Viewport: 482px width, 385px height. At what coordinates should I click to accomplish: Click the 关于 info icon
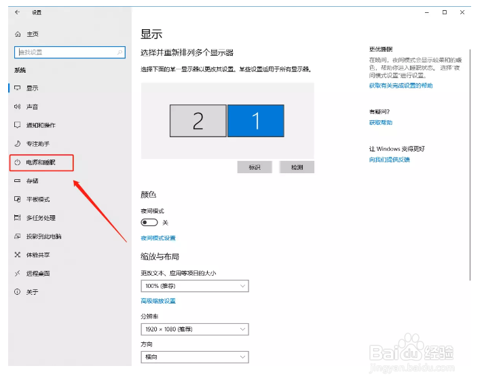18,291
